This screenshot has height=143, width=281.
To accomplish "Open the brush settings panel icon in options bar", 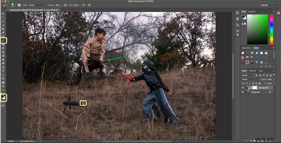I will [x=19, y=5].
